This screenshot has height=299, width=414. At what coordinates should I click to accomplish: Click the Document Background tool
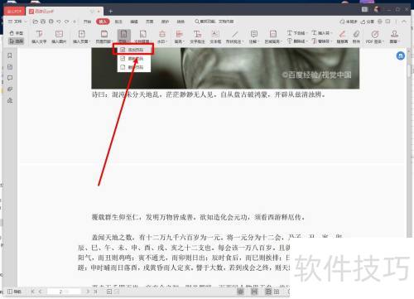click(142, 36)
